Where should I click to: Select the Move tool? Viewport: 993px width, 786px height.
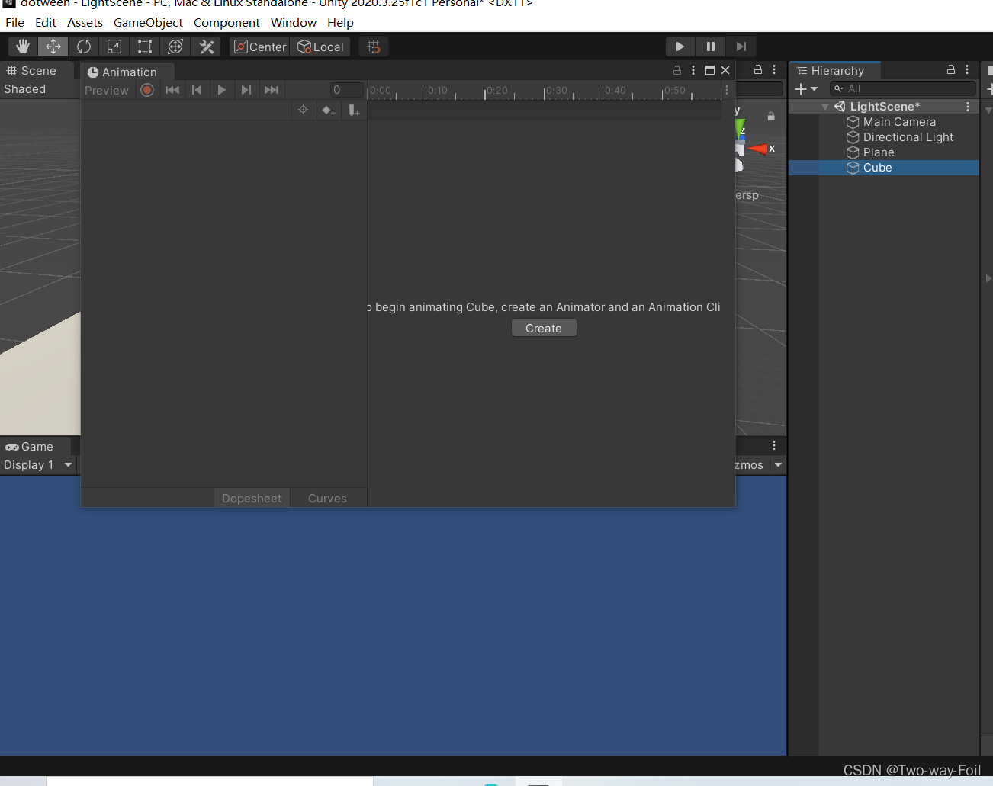[53, 47]
